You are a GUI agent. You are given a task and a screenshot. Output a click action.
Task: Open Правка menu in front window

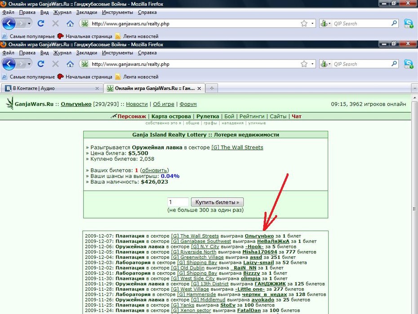tap(27, 53)
